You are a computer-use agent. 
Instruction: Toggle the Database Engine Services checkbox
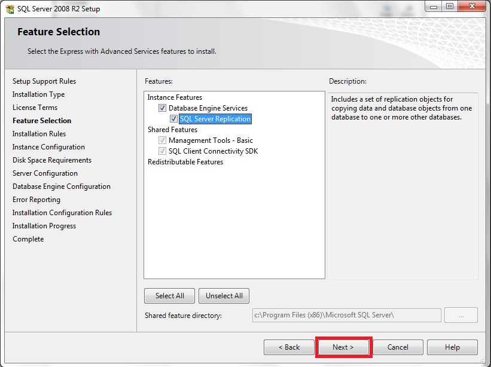[x=162, y=108]
